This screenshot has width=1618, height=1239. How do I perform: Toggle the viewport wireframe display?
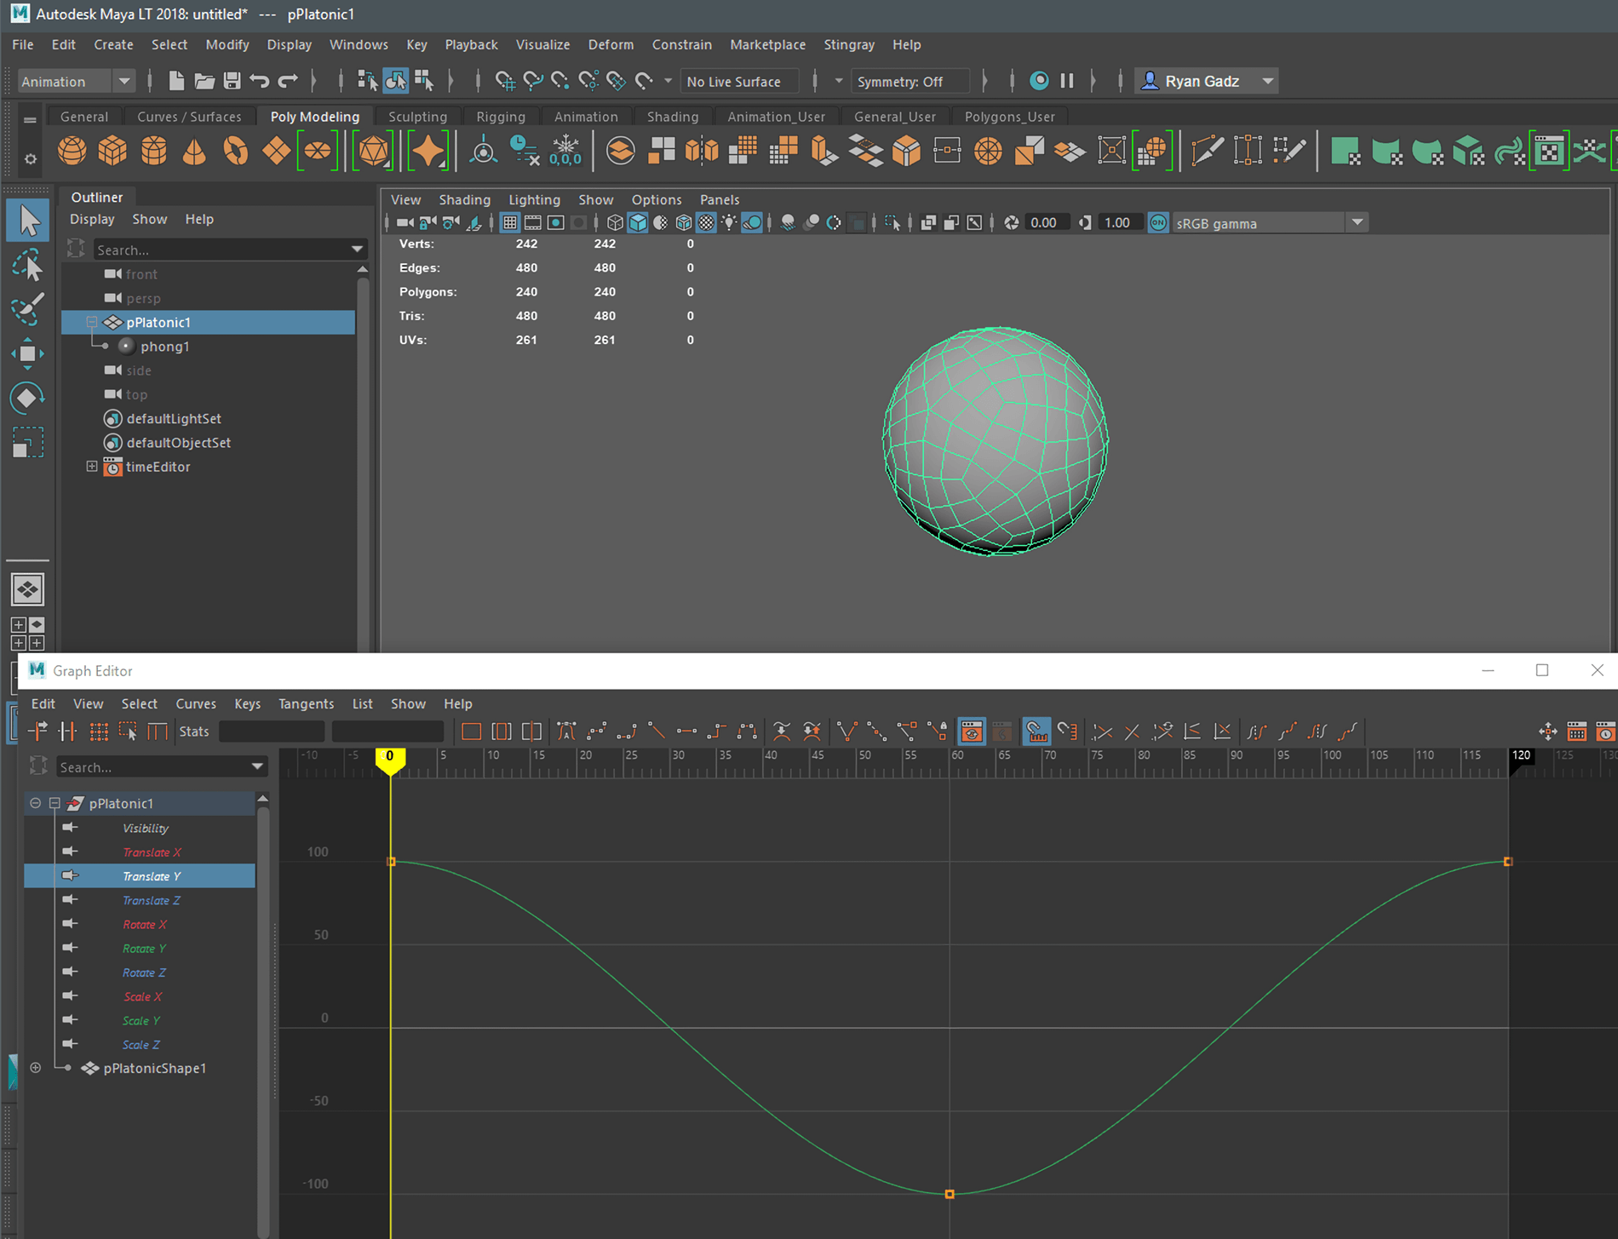[x=615, y=223]
